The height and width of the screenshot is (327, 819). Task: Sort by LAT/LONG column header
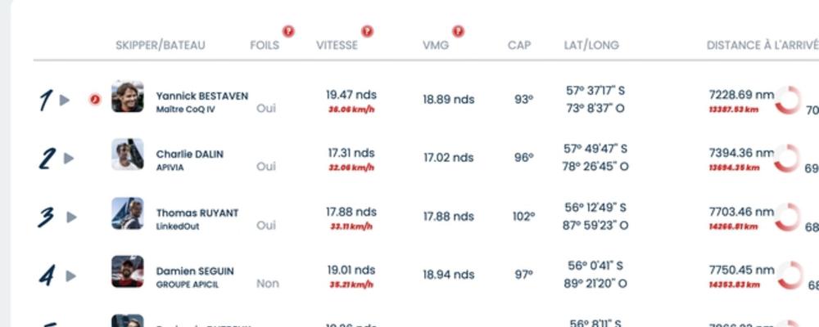[591, 46]
